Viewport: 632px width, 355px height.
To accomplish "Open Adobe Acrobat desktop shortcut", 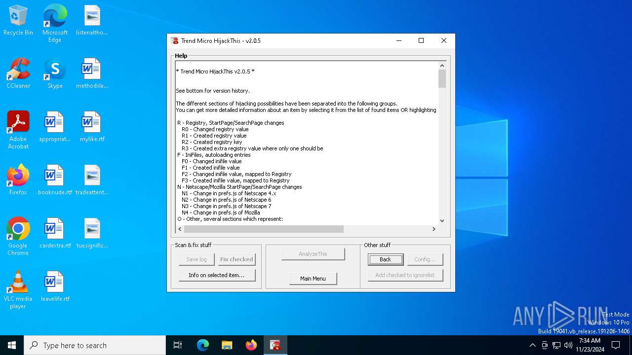I will point(18,130).
